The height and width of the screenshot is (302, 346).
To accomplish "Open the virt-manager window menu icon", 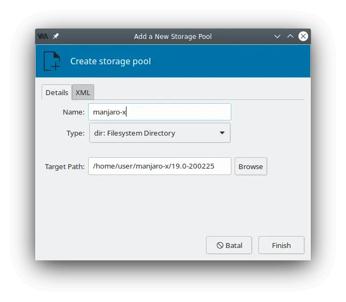I will (x=43, y=36).
